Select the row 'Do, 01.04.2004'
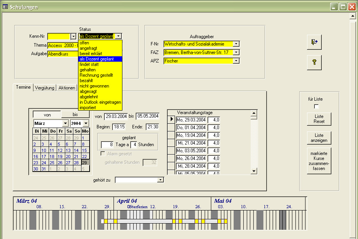The image size is (358, 239). 191,128
